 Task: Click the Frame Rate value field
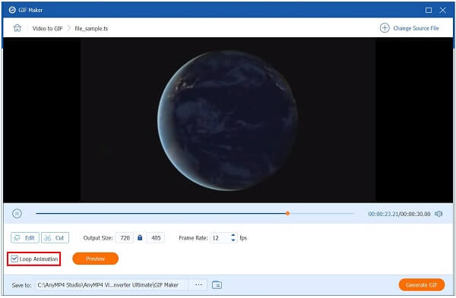pyautogui.click(x=220, y=237)
